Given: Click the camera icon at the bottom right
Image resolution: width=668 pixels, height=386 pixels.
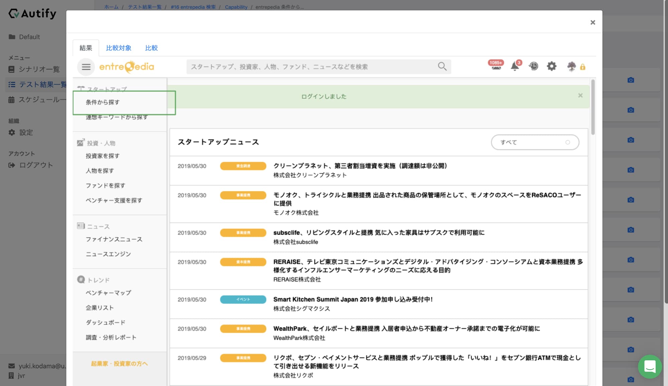Looking at the screenshot, I should [631, 379].
